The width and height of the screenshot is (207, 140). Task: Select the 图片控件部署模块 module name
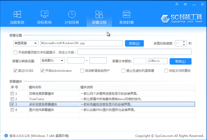coord(42,110)
